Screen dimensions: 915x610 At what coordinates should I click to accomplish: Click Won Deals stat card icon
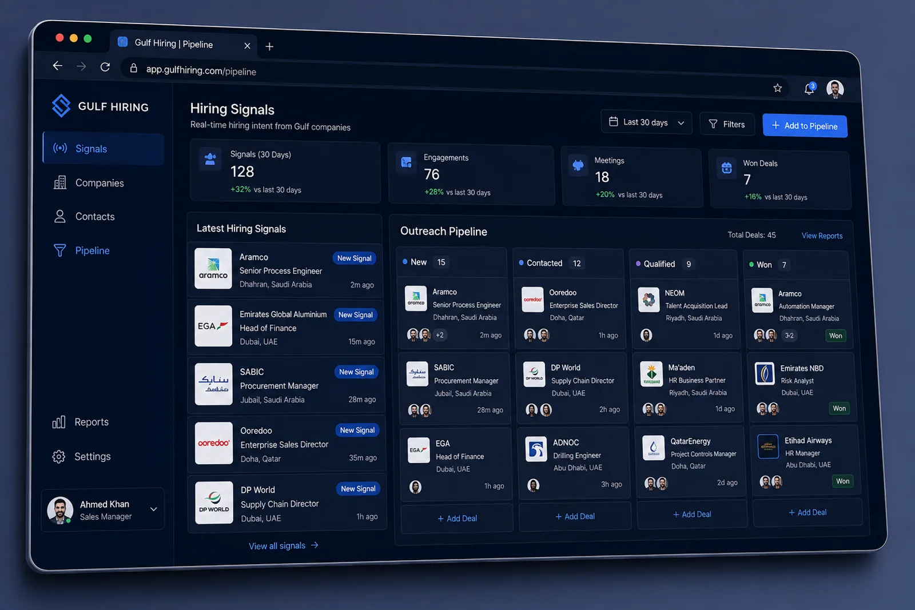pyautogui.click(x=727, y=168)
